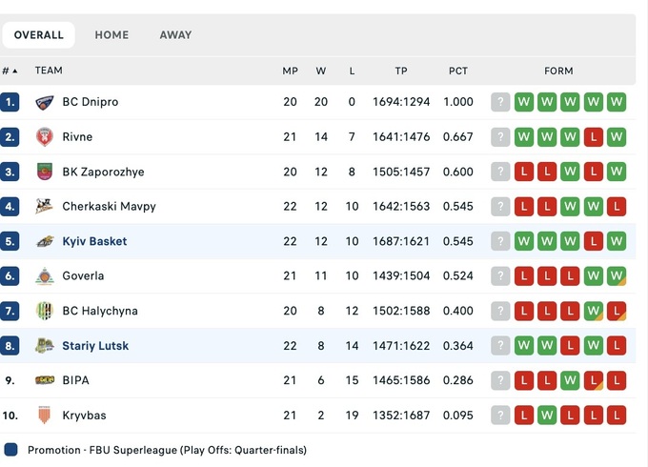The image size is (648, 467).
Task: Click the BC Dnipro team logo
Action: point(45,102)
